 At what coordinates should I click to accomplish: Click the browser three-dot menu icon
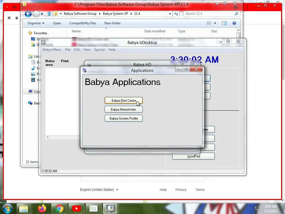pyautogui.click(x=247, y=7)
